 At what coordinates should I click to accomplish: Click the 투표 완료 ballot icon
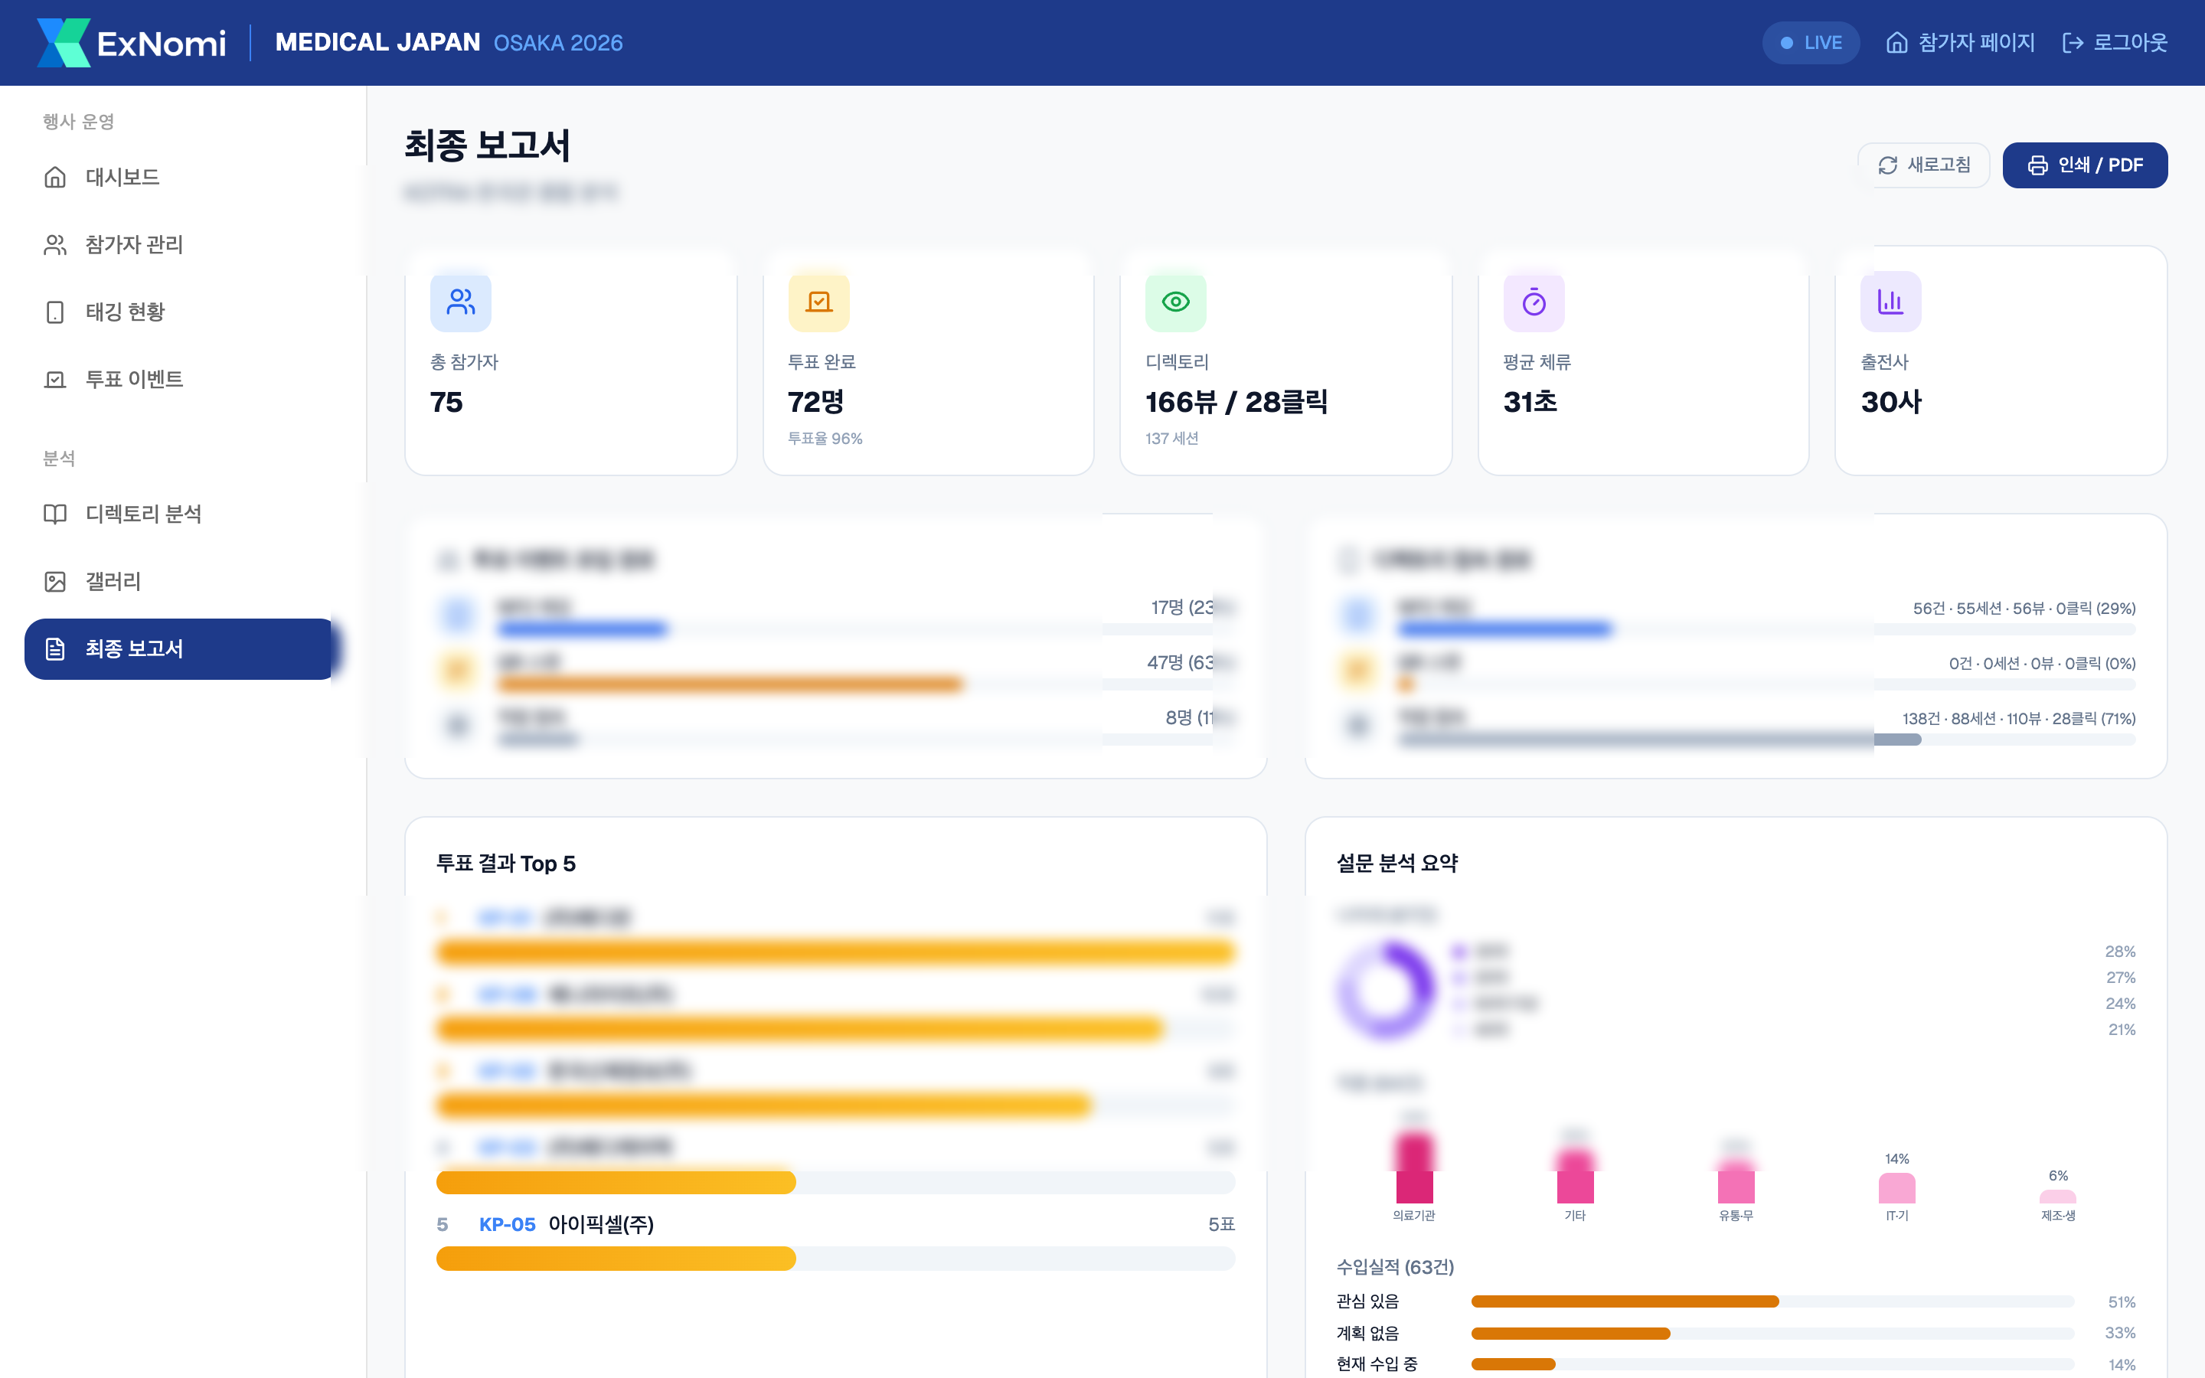818,302
